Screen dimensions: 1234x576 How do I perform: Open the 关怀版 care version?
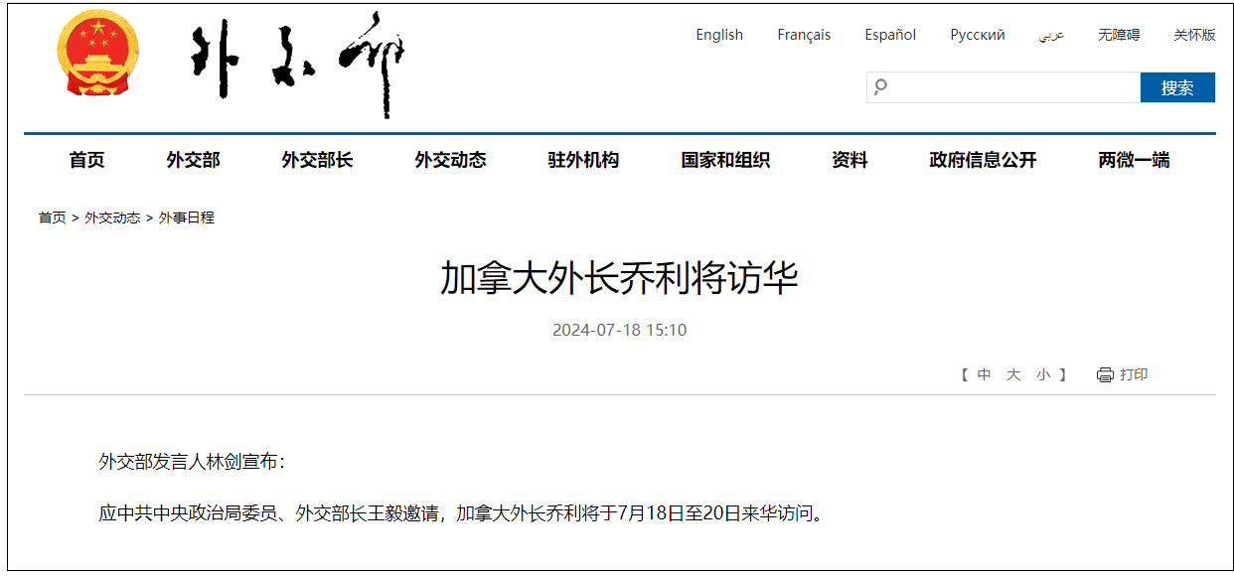coord(1194,35)
